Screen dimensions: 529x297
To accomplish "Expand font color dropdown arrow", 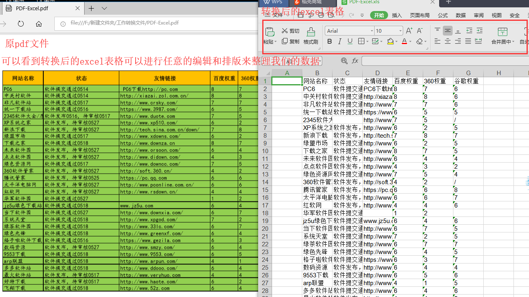I will coord(410,42).
